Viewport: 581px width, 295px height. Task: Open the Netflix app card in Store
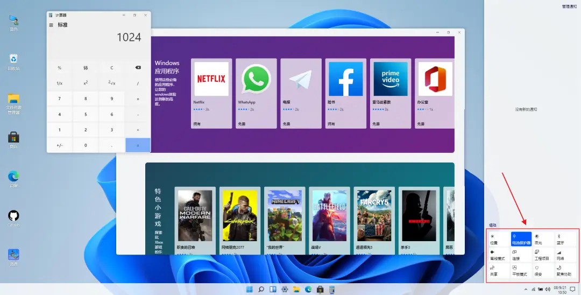(x=211, y=93)
